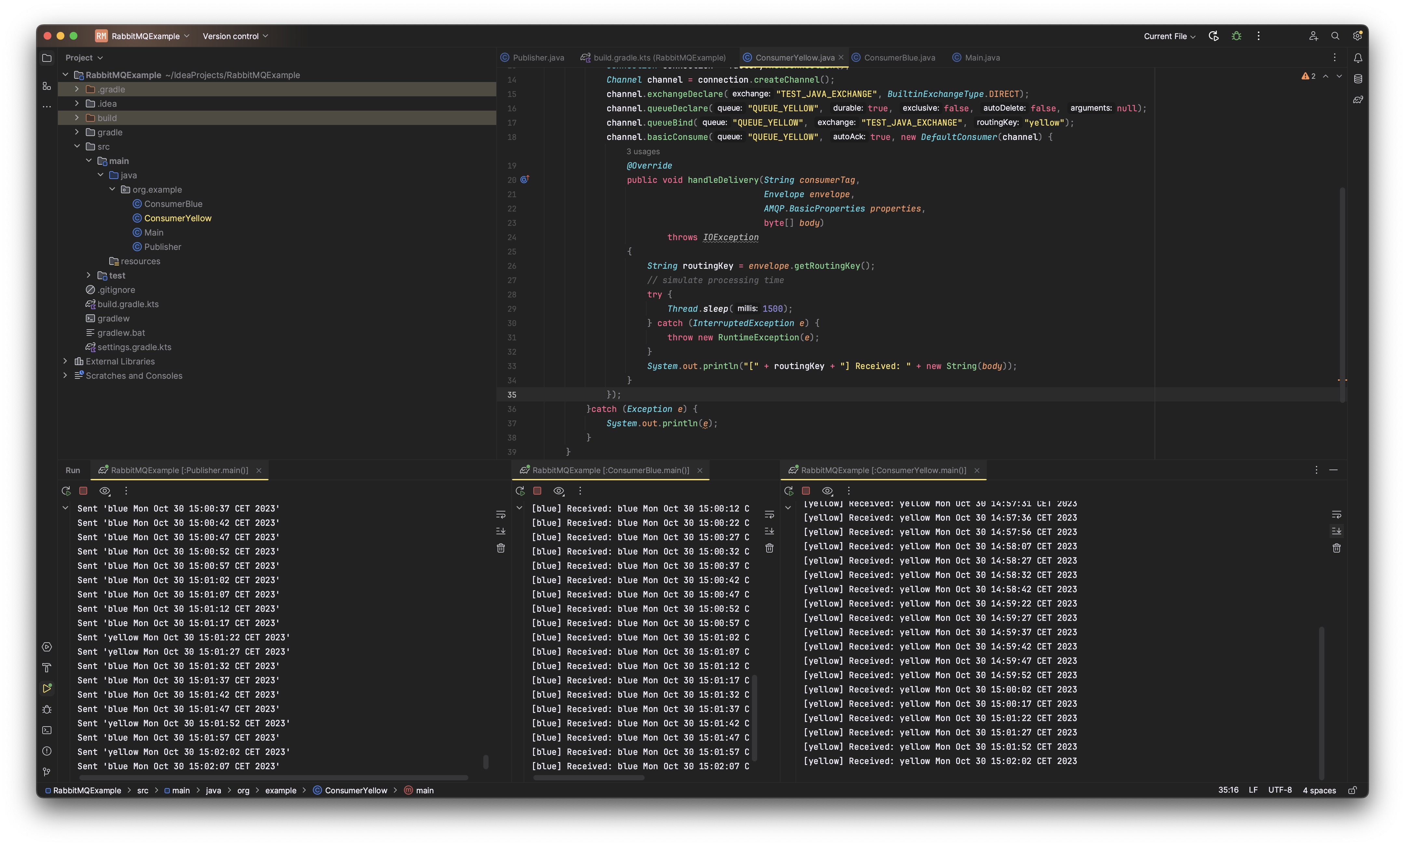Expand External Libraries node
The image size is (1405, 846).
(65, 361)
